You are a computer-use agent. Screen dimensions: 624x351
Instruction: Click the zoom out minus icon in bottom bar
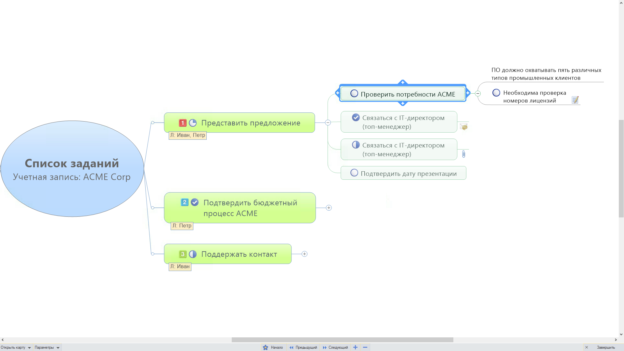click(x=365, y=347)
